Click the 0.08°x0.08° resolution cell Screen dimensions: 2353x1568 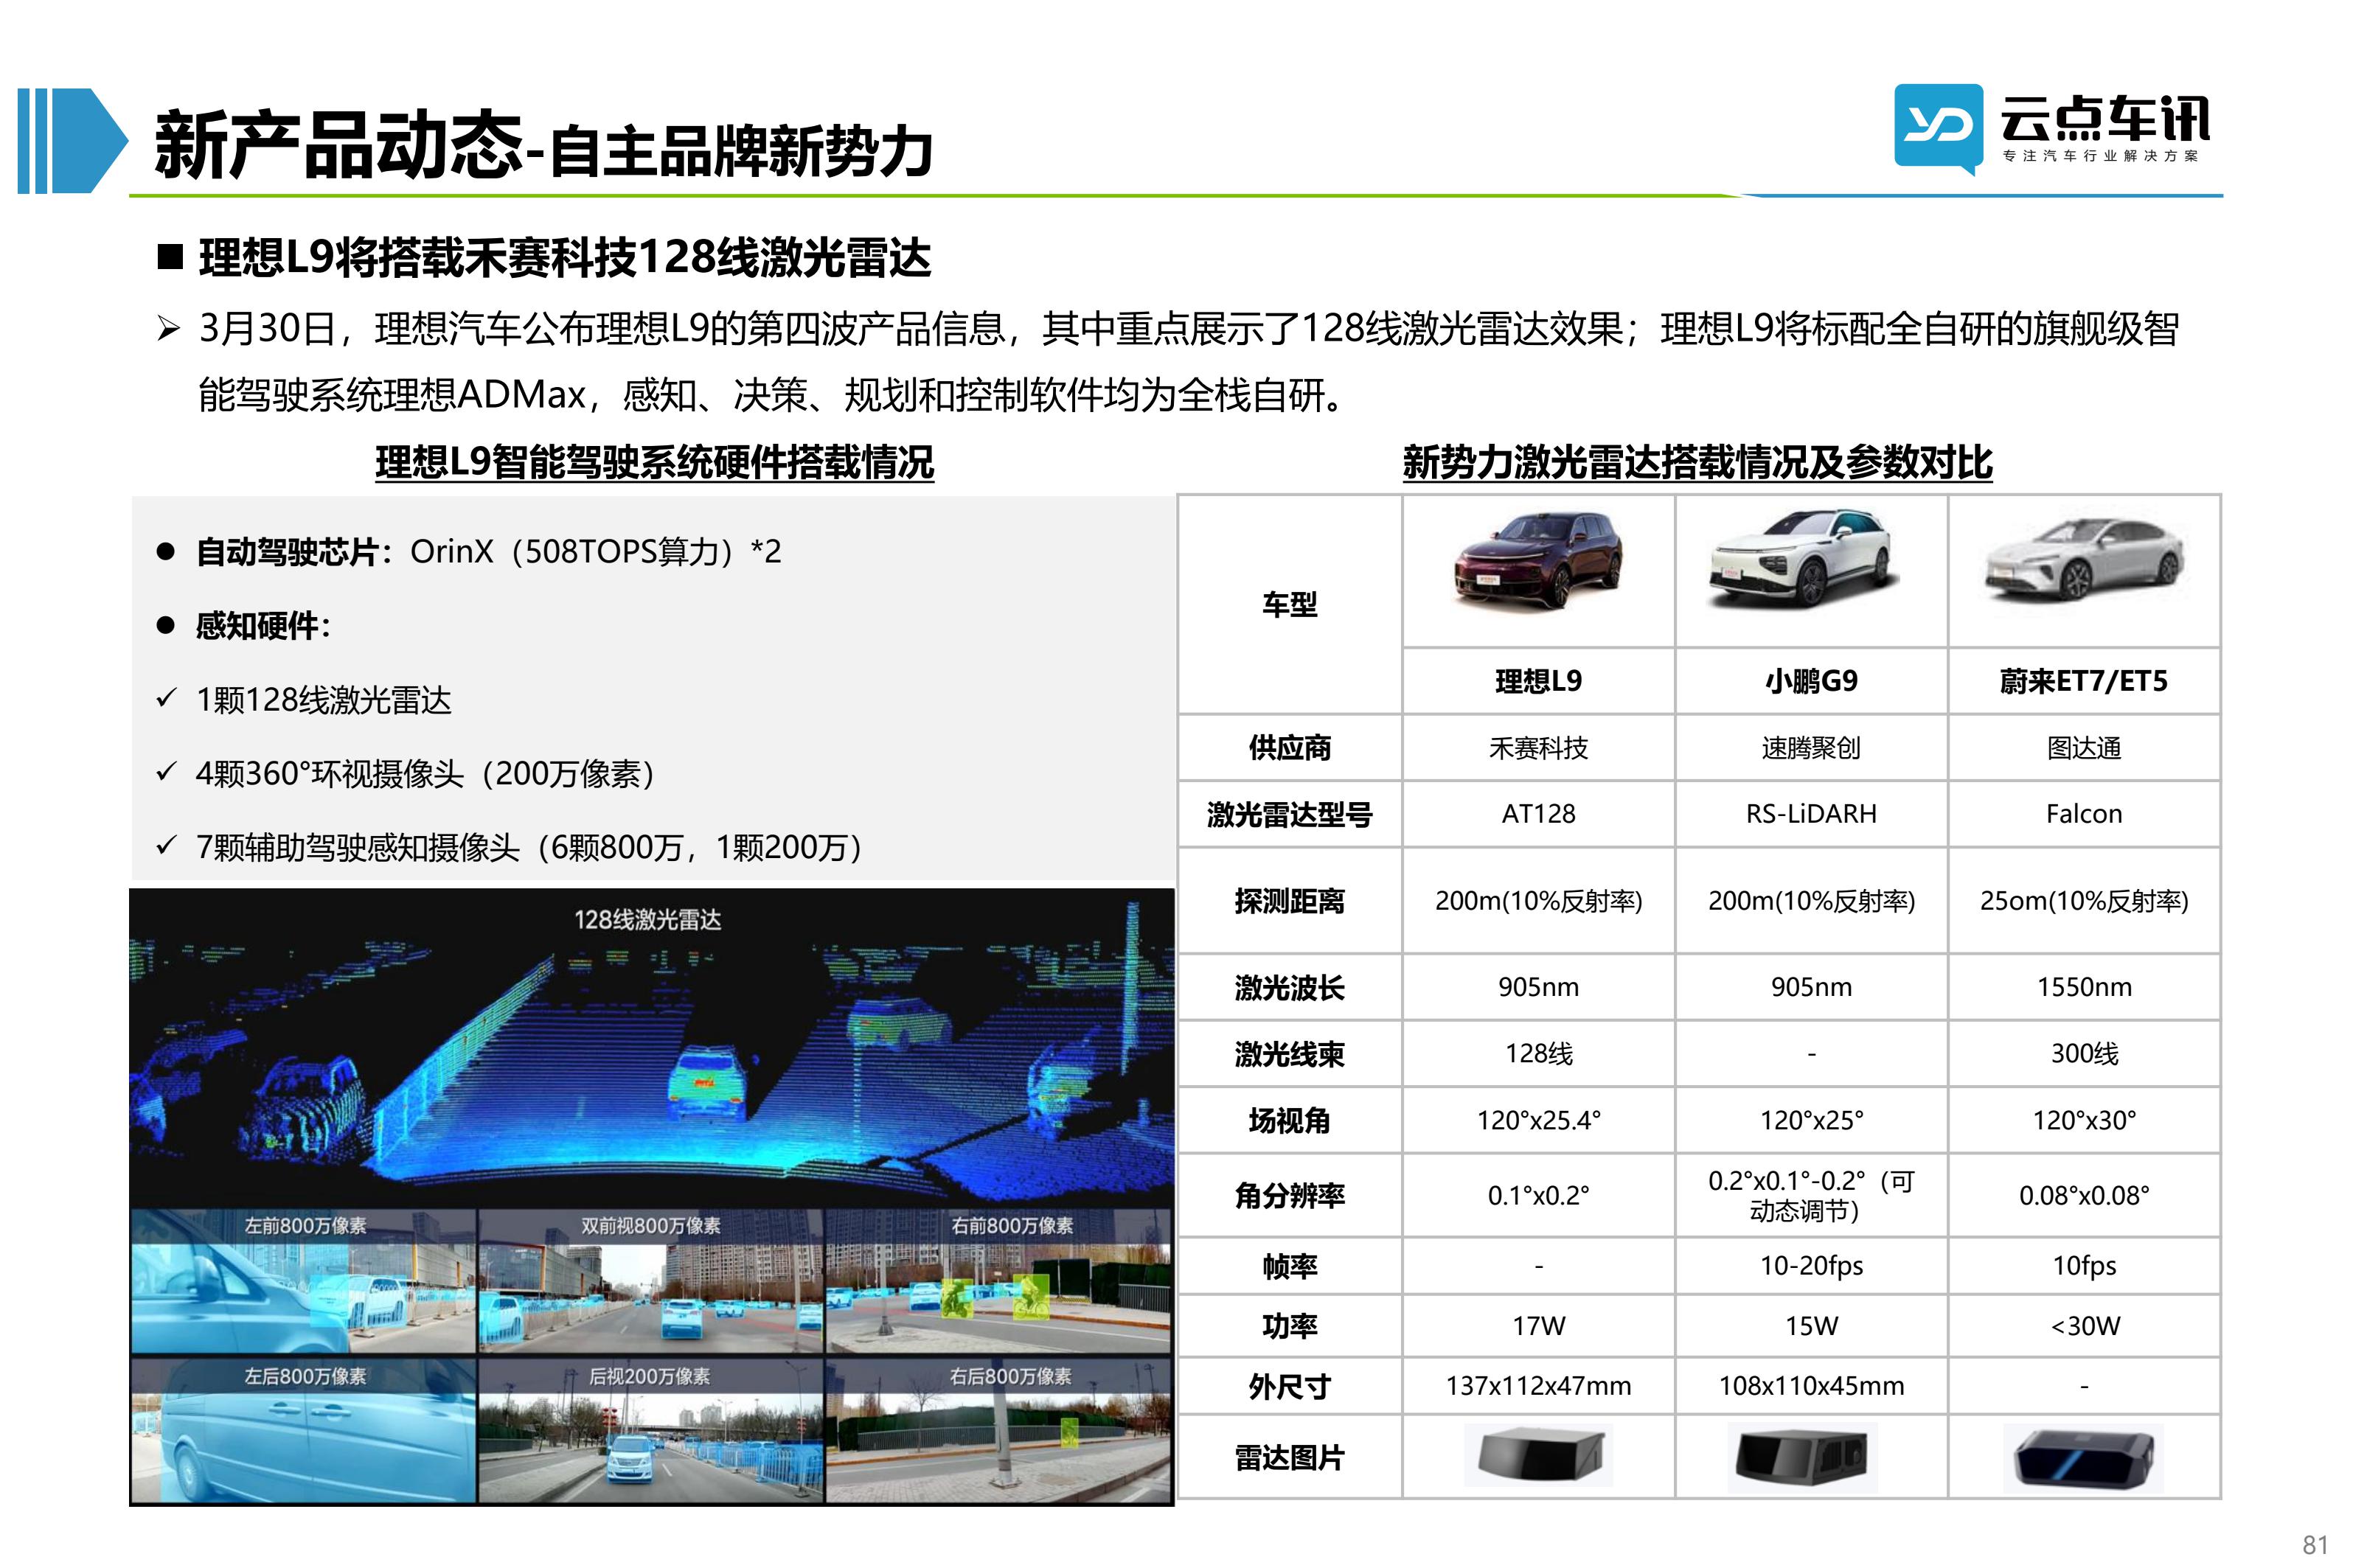click(x=2084, y=1195)
